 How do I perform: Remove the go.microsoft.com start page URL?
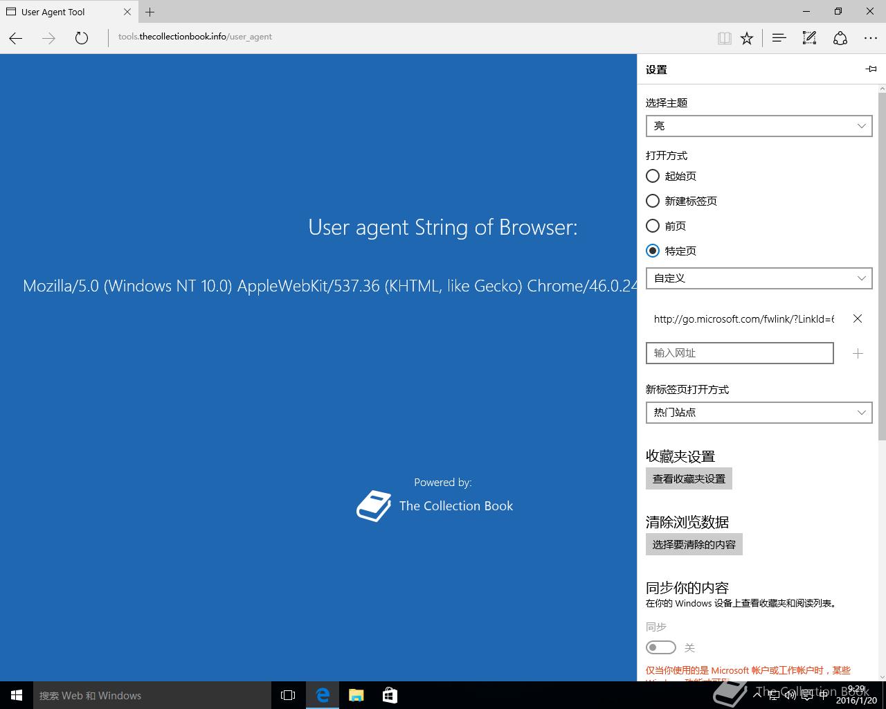tap(858, 318)
